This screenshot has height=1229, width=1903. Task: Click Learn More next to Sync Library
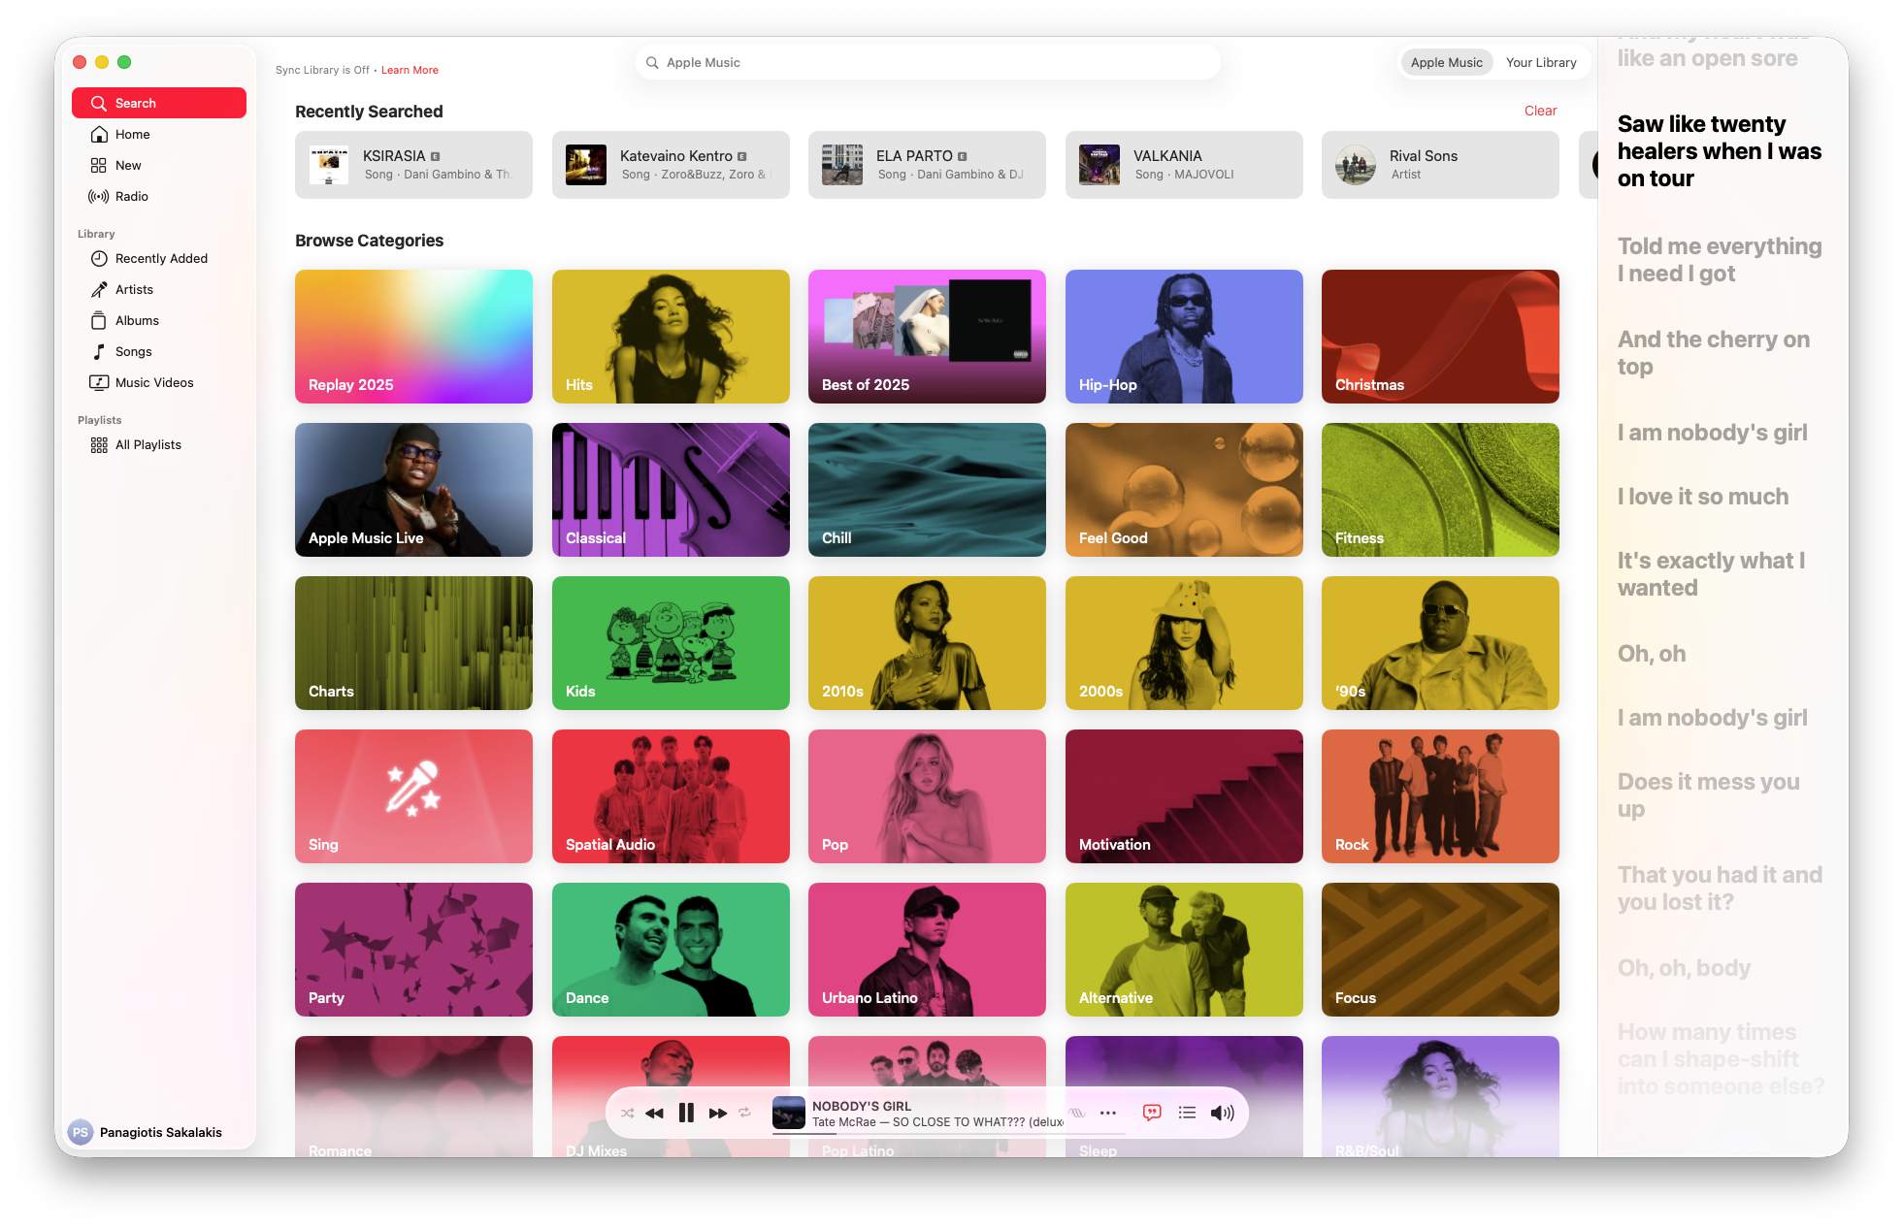click(410, 70)
